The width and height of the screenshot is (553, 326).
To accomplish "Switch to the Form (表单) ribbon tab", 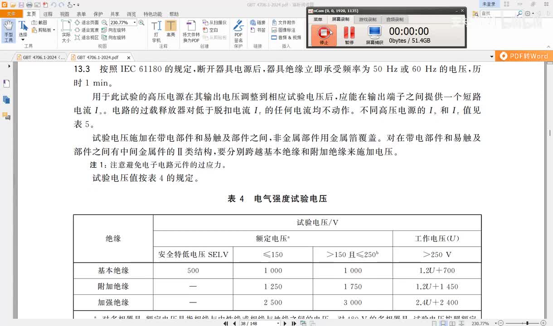I will (x=81, y=14).
